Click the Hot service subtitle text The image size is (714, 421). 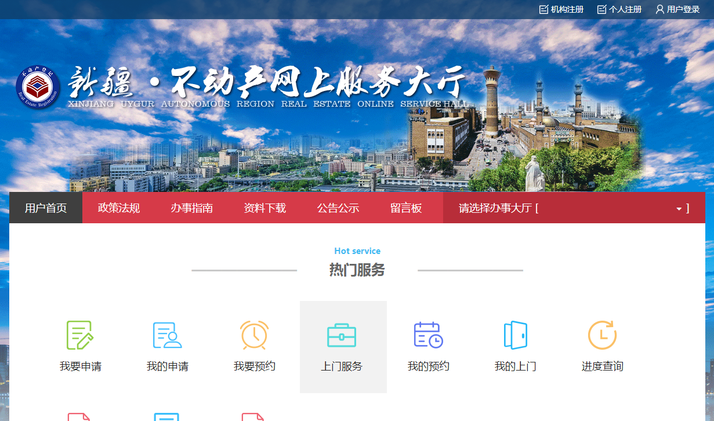pos(357,251)
